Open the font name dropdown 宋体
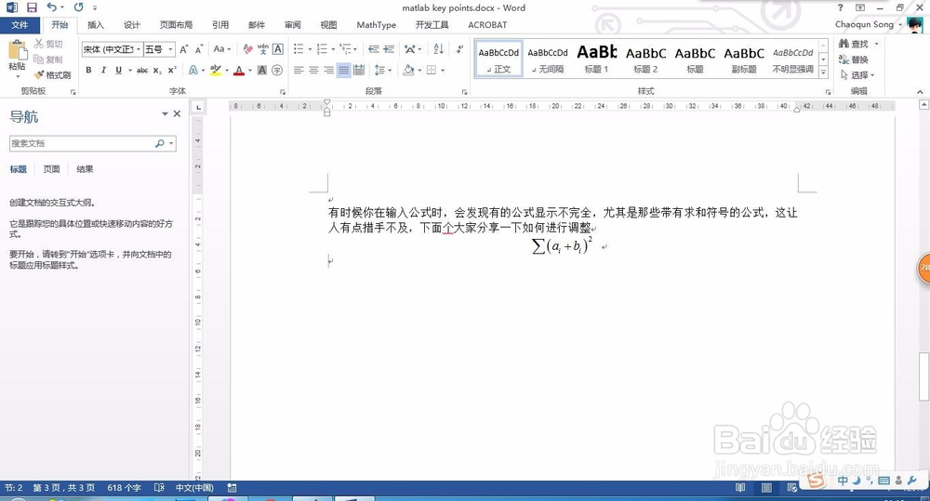 tap(139, 49)
